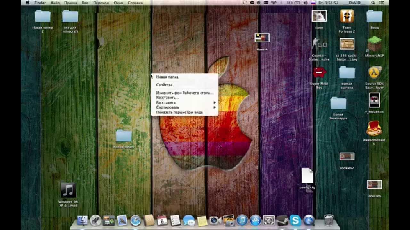
Task: Open Mail stamp icon in dock
Action: (122, 220)
